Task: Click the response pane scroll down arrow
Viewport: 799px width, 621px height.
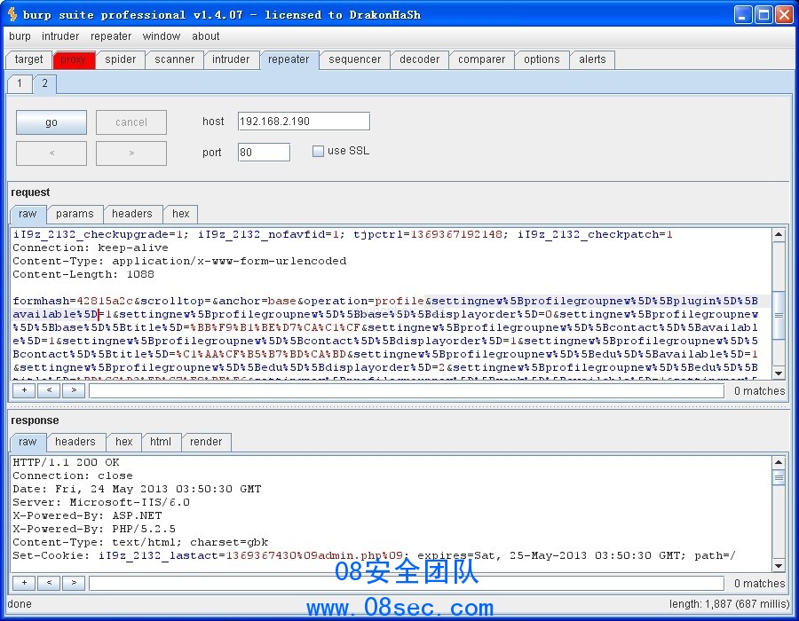Action: coord(779,565)
